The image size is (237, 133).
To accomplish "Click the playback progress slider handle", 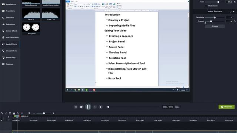I will click(108, 107).
